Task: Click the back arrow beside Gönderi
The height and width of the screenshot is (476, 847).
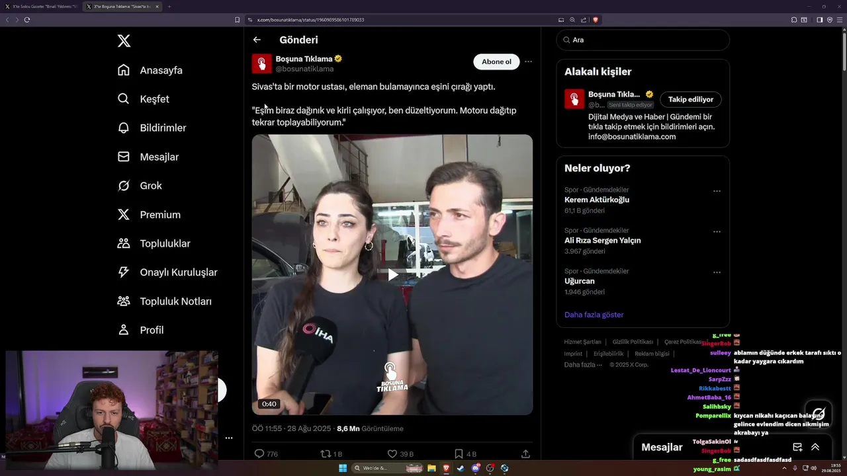Action: tap(257, 40)
